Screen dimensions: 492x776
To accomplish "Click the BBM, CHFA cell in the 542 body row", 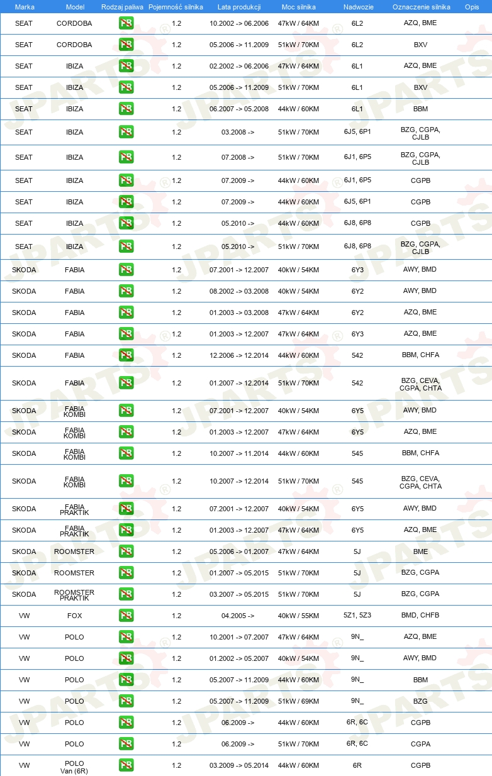I will [420, 355].
